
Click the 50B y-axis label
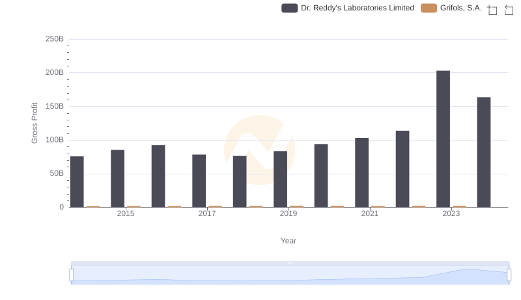[x=57, y=173]
